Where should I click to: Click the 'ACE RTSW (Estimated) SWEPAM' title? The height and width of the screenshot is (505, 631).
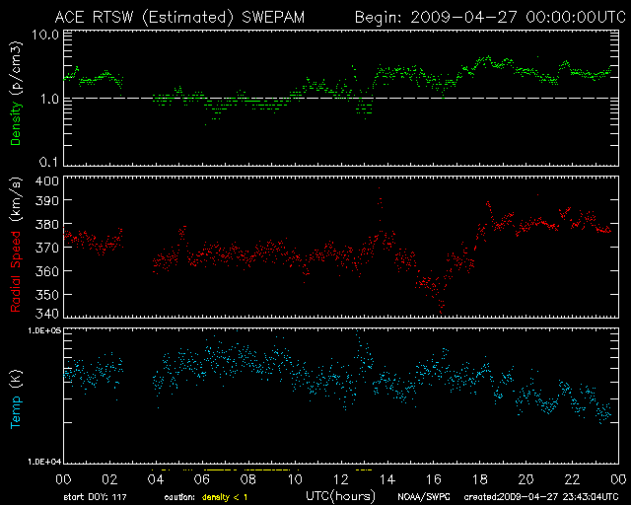179,18
